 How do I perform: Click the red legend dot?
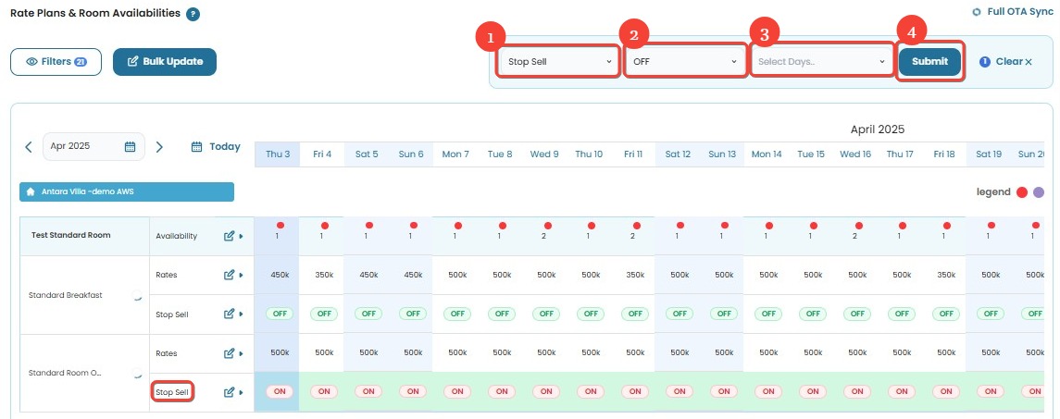pos(1022,192)
